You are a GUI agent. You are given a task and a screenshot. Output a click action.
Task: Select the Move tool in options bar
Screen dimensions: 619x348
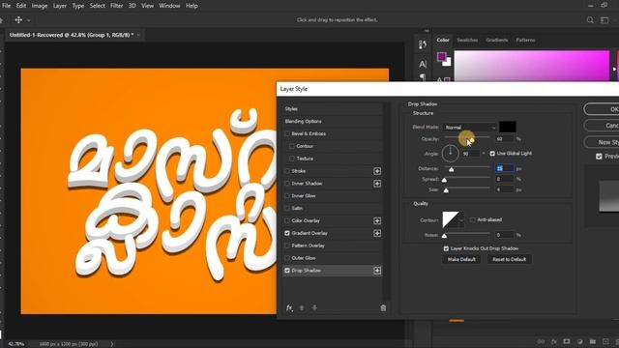tap(18, 19)
